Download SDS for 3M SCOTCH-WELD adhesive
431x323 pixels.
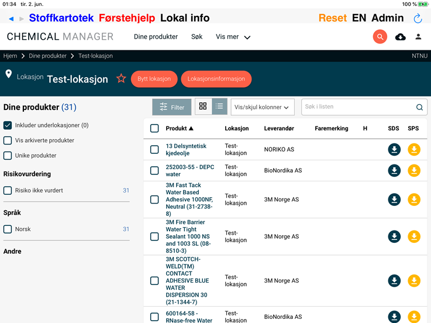(394, 281)
